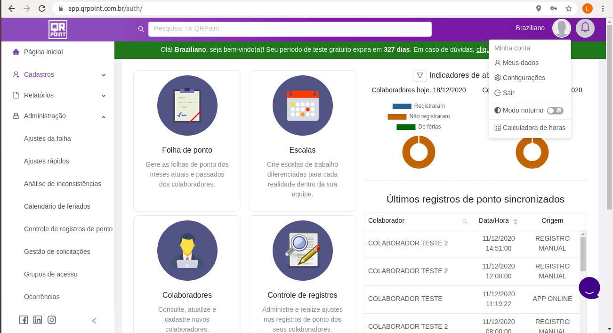Click the Folha de ponto card icon
Viewport: 613px width, 333px height.
tap(187, 106)
